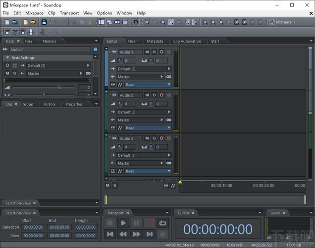Screen dimensions: 315x248
Task: Open the Mixspace menu
Action: [34, 13]
